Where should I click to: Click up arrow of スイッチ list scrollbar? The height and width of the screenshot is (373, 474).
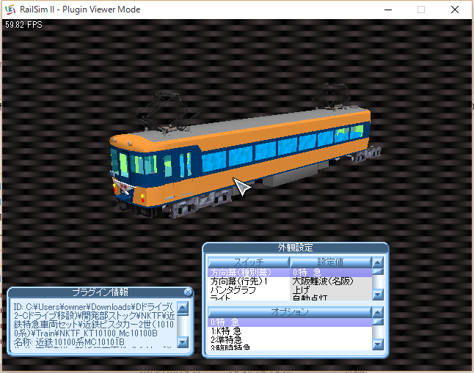coord(378,262)
